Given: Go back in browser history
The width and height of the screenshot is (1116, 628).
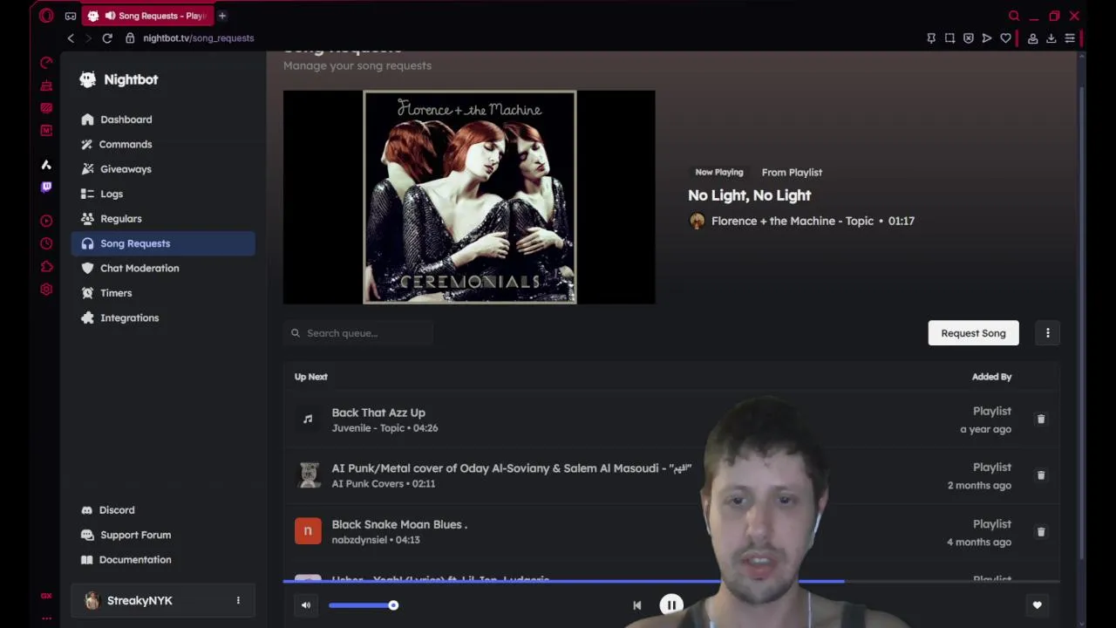Looking at the screenshot, I should [71, 38].
